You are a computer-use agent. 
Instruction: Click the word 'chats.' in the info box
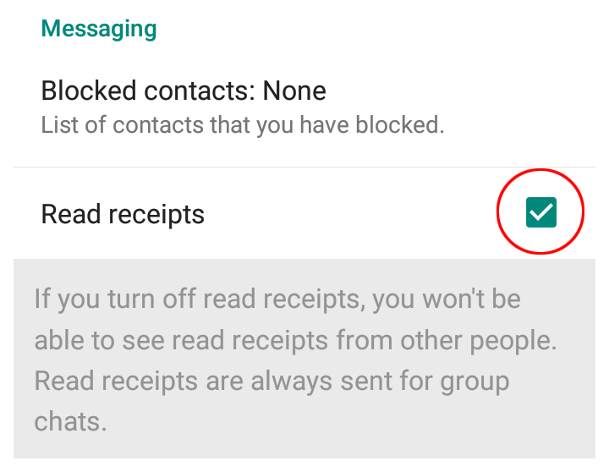coord(70,421)
